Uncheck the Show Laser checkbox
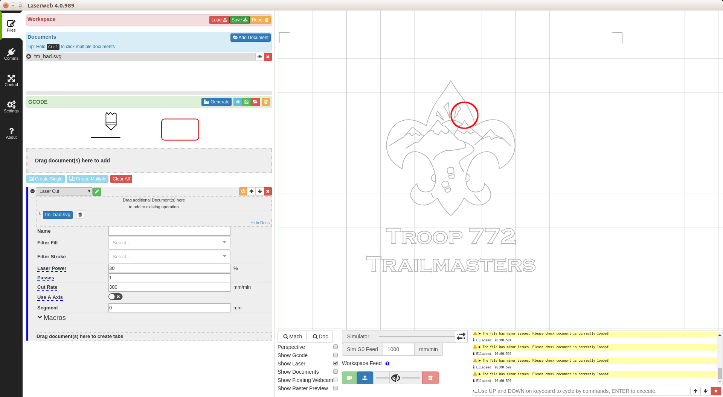 [336, 363]
